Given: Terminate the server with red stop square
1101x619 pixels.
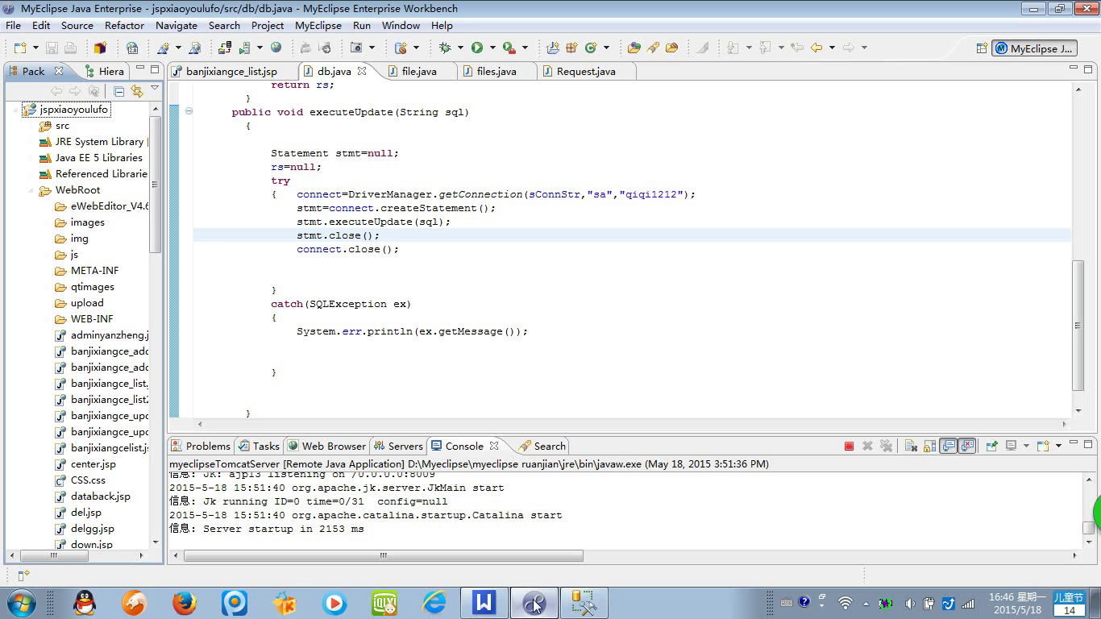Looking at the screenshot, I should [x=849, y=446].
